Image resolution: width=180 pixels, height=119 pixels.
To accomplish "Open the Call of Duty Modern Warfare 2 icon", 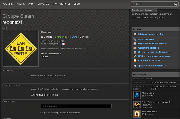I will pos(137,105).
